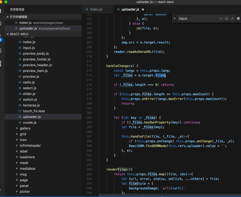Viewport: 241px width, 197px height.
Task: Close the uploader.js editor tab
Action: click(x=143, y=9)
